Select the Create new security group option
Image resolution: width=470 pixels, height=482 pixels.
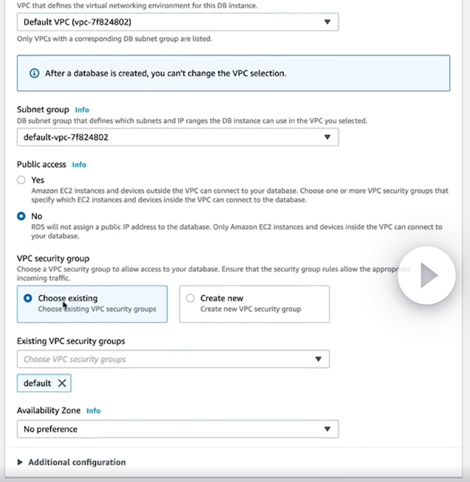tap(190, 298)
